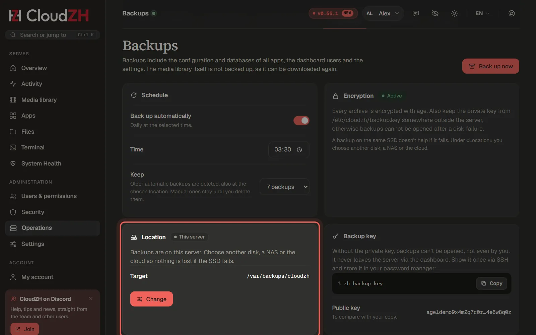Toggle the privacy eye-off icon

click(x=435, y=13)
